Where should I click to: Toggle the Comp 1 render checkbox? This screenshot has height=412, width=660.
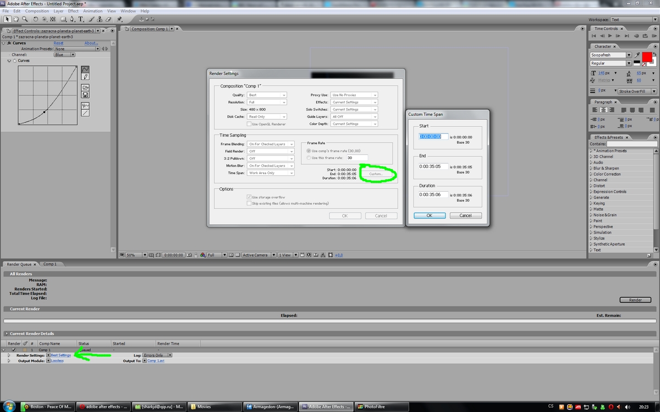click(x=13, y=350)
